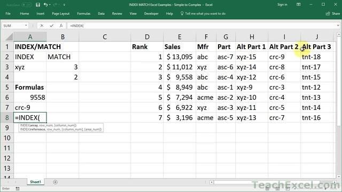This screenshot has height=192, width=342.
Task: Save the workbook with the floppy disk icon
Action: tap(38, 5)
